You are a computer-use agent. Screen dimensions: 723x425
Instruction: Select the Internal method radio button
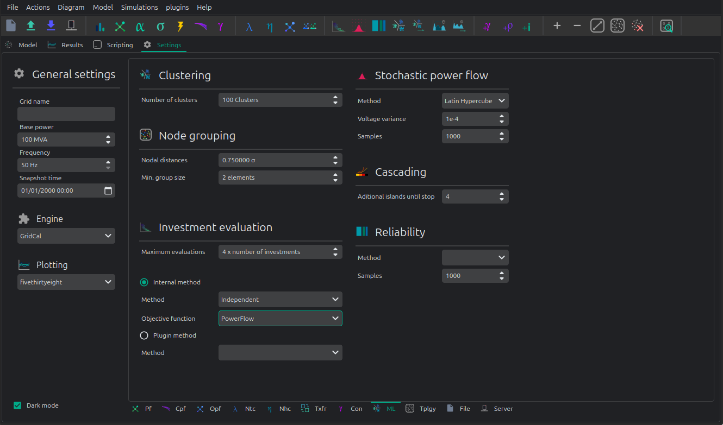(x=144, y=282)
